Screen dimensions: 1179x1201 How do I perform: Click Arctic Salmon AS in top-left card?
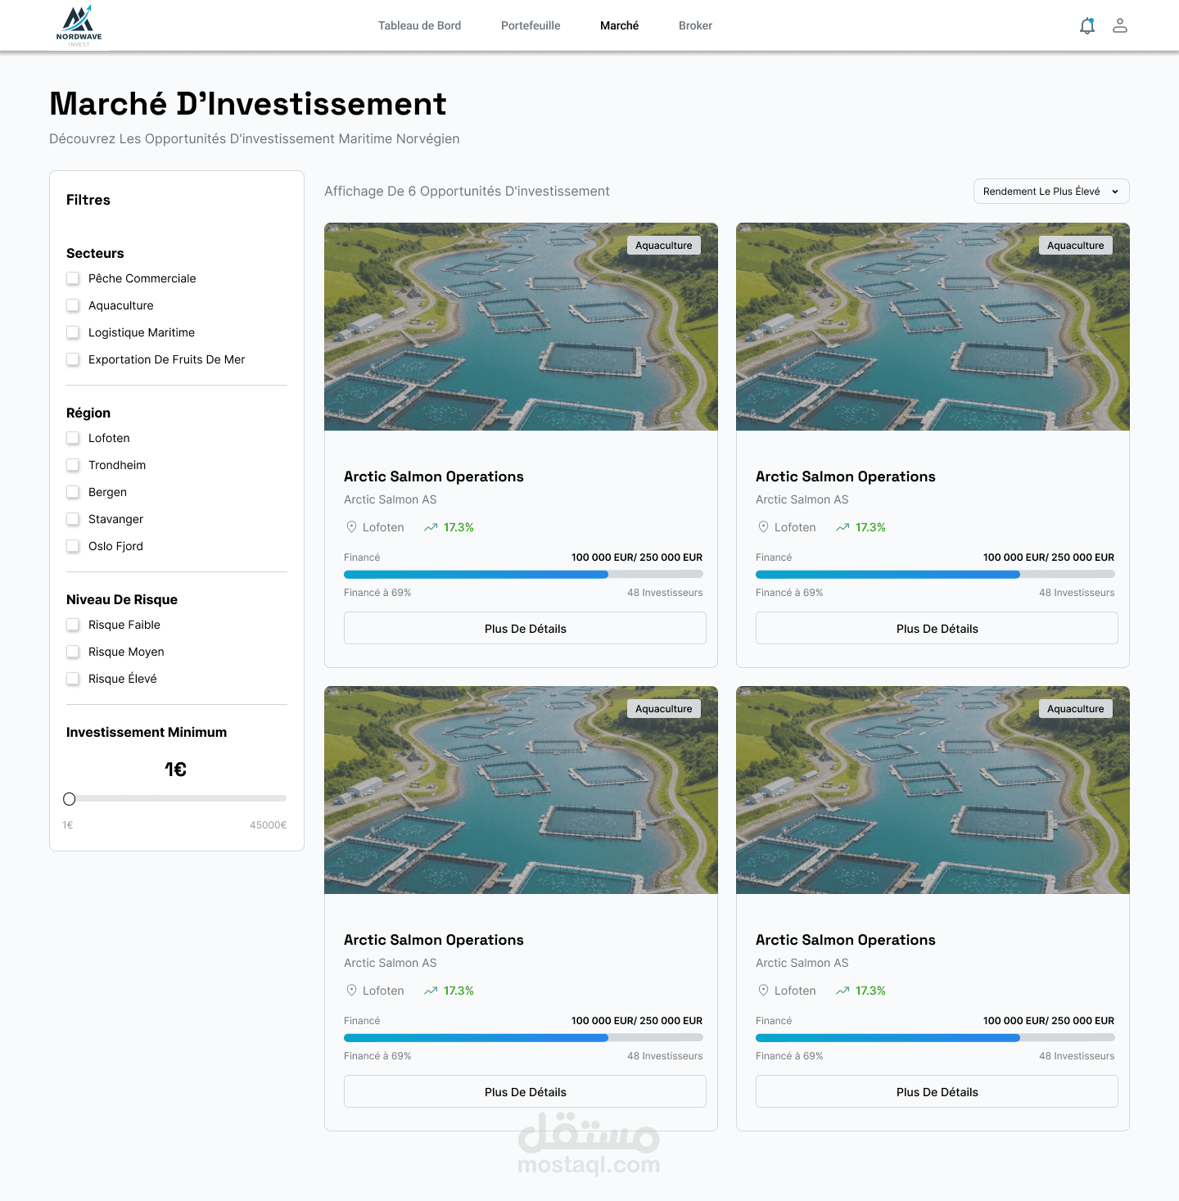[x=391, y=499]
